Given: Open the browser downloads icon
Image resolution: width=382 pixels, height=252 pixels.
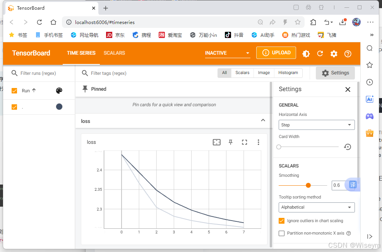Looking at the screenshot, I should [343, 22].
